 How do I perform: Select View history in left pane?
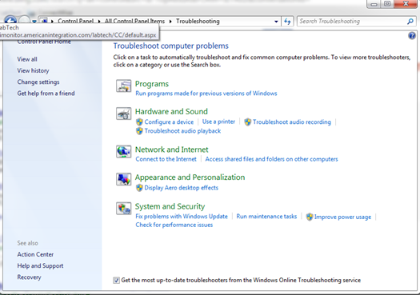click(34, 70)
